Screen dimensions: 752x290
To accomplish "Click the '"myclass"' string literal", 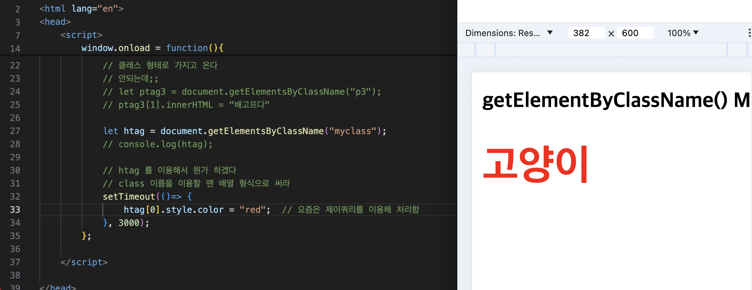I will click(353, 131).
